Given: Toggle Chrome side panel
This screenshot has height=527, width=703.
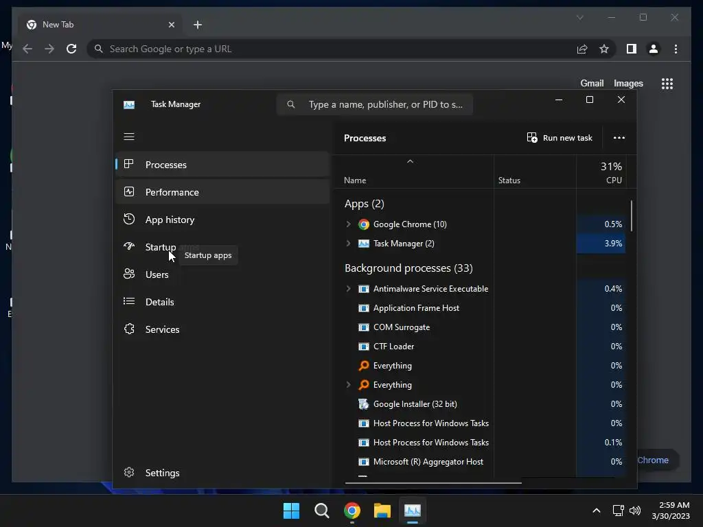Looking at the screenshot, I should click(x=632, y=49).
